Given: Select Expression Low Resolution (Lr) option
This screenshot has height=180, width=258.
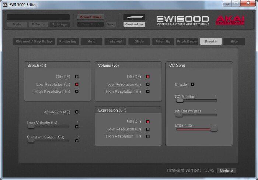Looking at the screenshot, I should coord(148,129).
